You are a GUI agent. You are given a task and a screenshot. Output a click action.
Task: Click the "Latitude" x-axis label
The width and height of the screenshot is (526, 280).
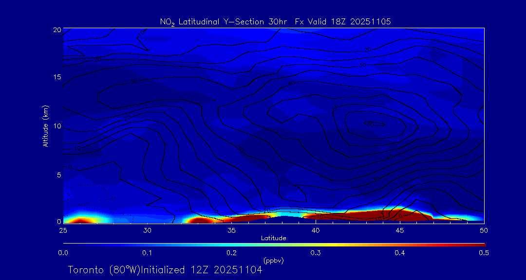point(273,238)
